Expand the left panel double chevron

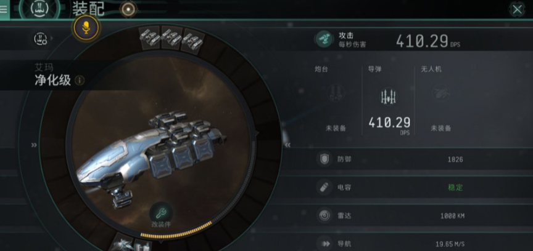34,145
